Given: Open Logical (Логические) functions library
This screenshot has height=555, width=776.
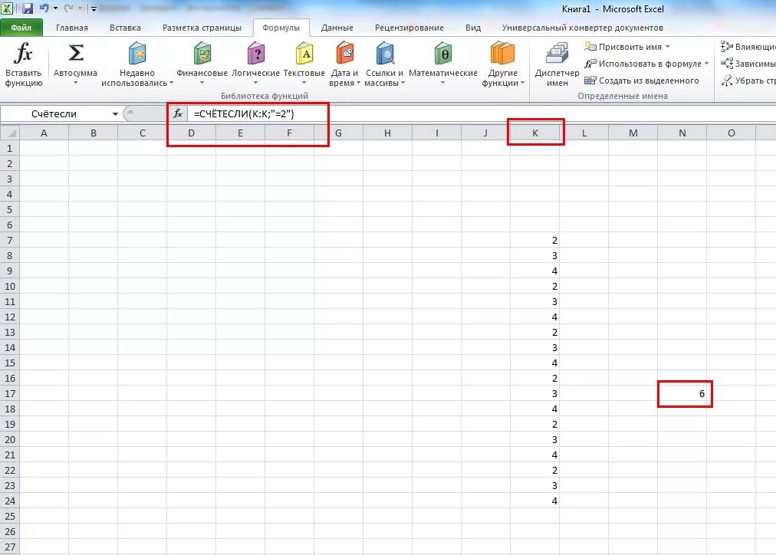Looking at the screenshot, I should pyautogui.click(x=255, y=64).
